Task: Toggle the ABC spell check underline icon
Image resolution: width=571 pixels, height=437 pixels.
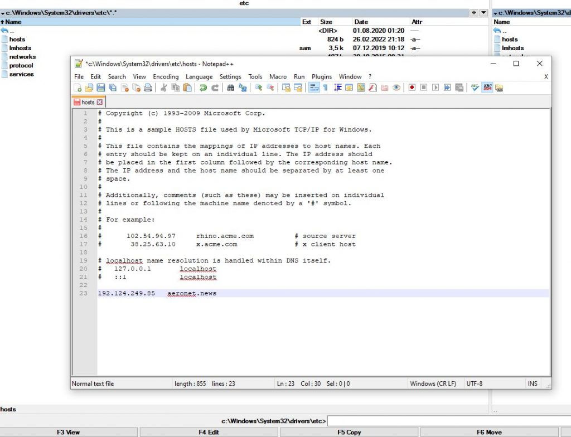Action: pos(487,88)
